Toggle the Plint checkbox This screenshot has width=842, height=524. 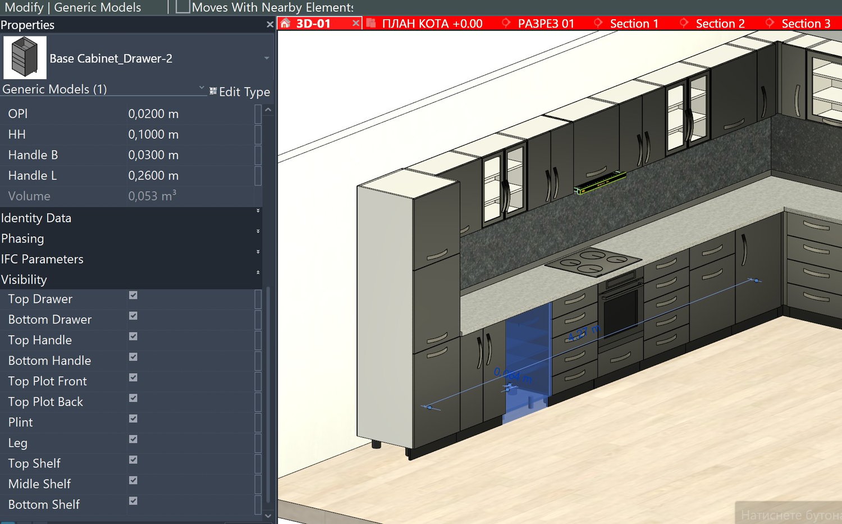[x=133, y=419]
